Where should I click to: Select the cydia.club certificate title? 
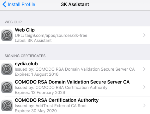26,64
